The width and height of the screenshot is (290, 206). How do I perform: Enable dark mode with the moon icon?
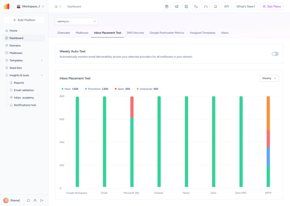tap(196, 6)
